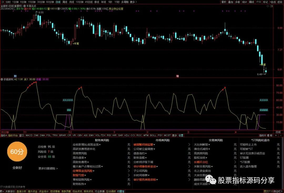This screenshot has height=193, width=284.
Task: Select the MCST indicator
Action: [167, 135]
